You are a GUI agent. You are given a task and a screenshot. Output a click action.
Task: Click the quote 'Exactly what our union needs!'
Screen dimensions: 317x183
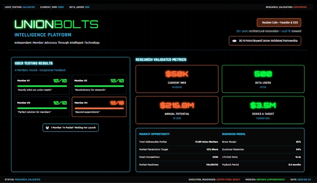click(x=35, y=90)
